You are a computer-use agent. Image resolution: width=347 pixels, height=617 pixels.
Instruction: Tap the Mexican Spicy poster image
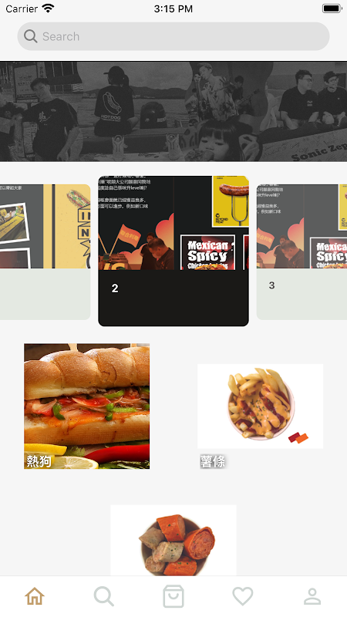[x=207, y=252]
